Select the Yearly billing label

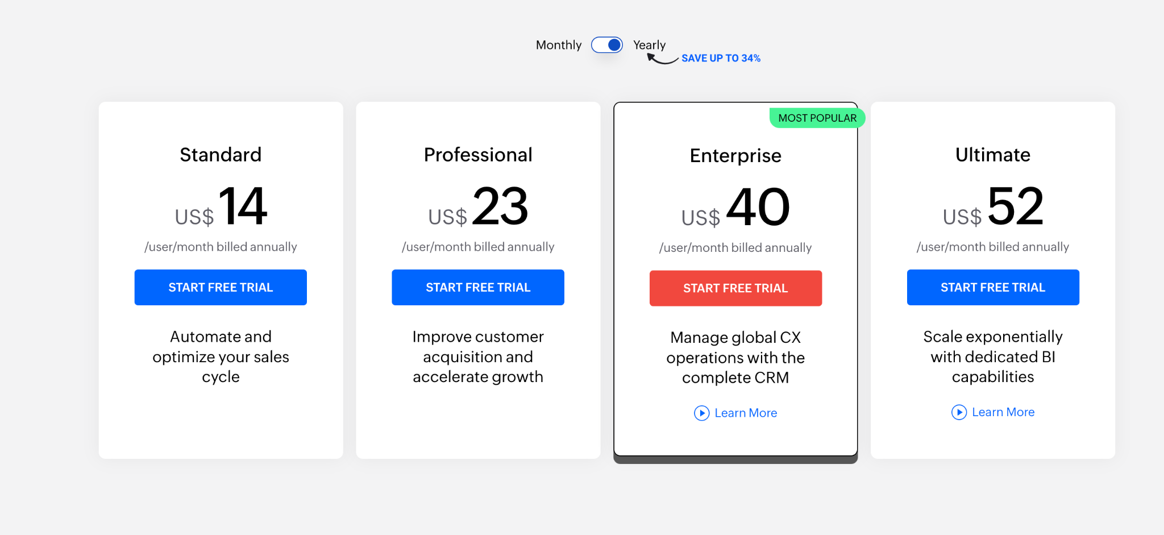[649, 45]
